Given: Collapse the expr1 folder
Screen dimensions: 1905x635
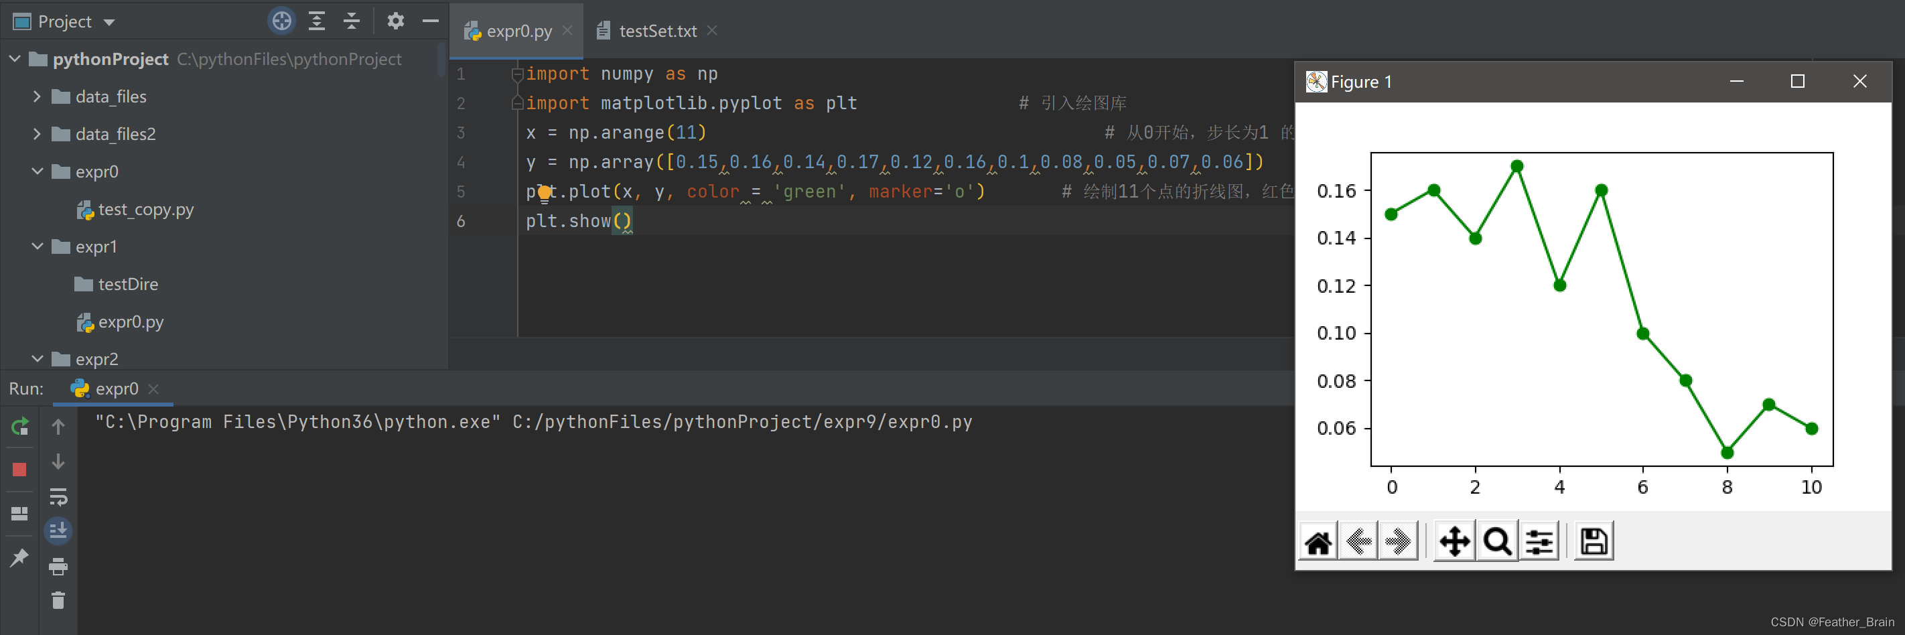Looking at the screenshot, I should tap(37, 246).
